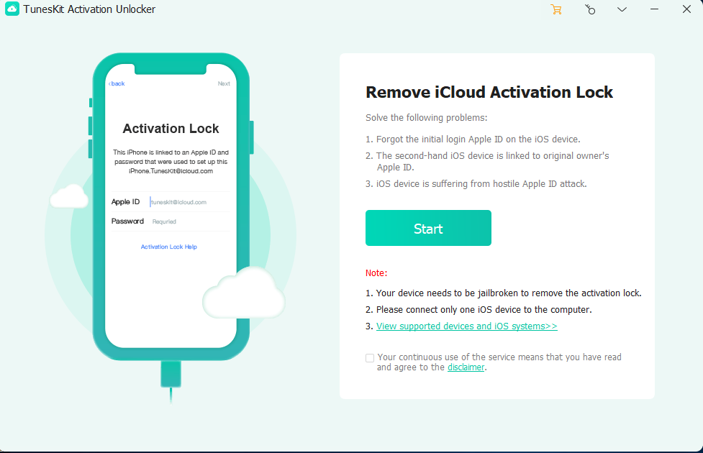Screen dimensions: 703x453
Task: Click the key-shaped registration icon
Action: 589,9
